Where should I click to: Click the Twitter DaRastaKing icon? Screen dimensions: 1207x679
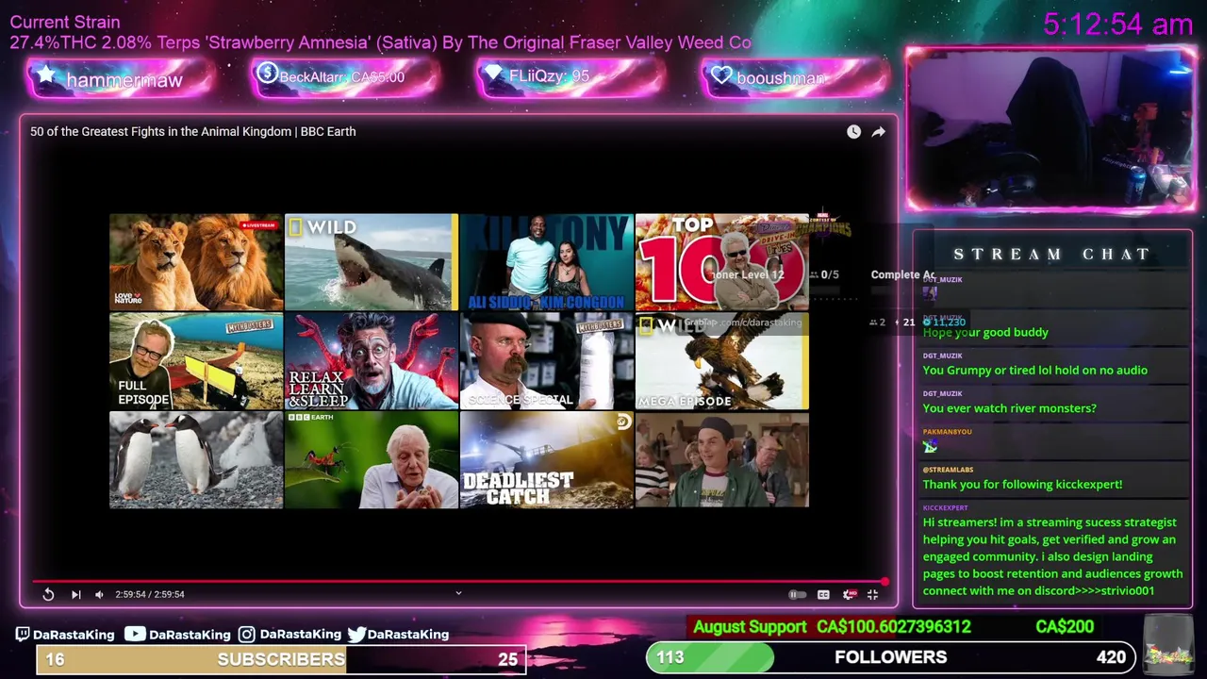click(x=356, y=635)
